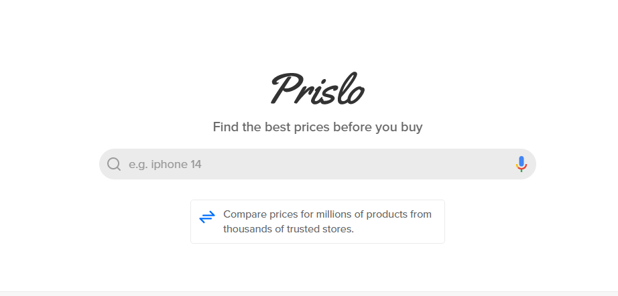Focus the search field showing 'e.g. iphone 14'

[x=317, y=164]
